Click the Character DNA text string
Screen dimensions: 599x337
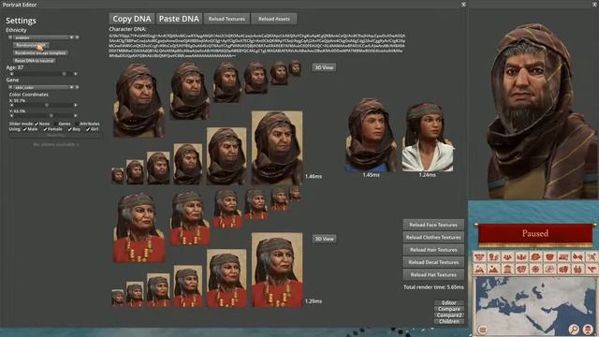pyautogui.click(x=257, y=46)
